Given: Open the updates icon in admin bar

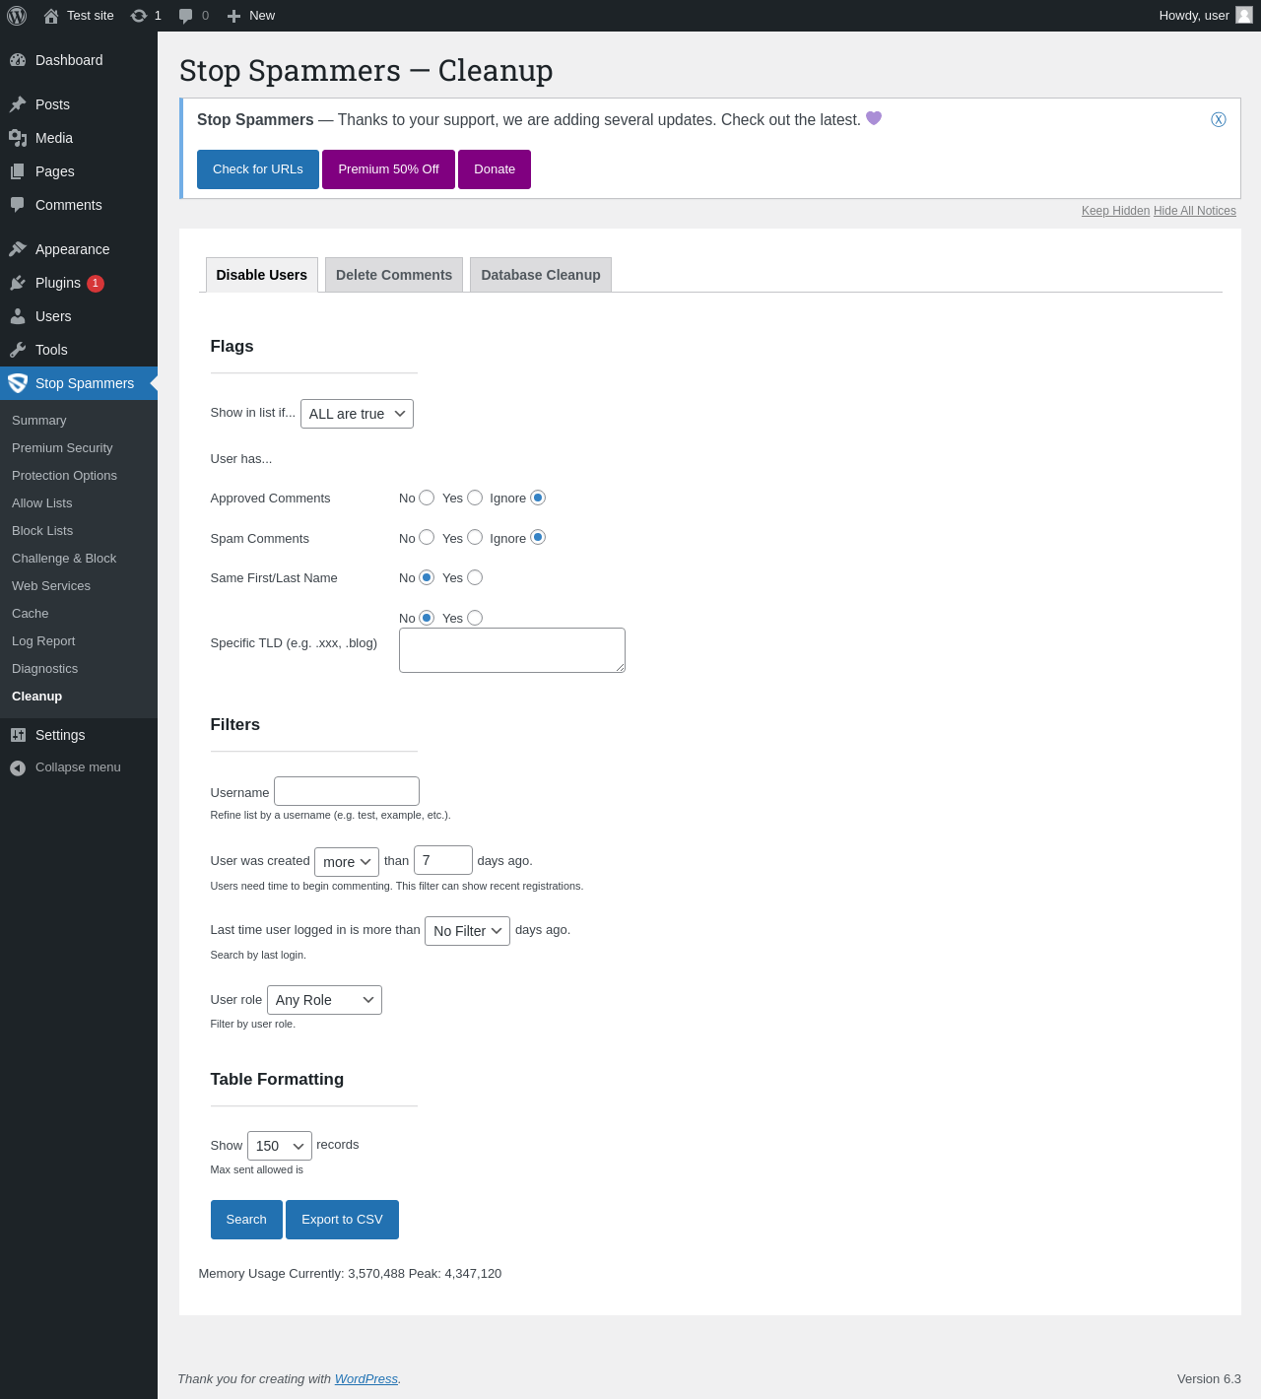Looking at the screenshot, I should coord(139,16).
